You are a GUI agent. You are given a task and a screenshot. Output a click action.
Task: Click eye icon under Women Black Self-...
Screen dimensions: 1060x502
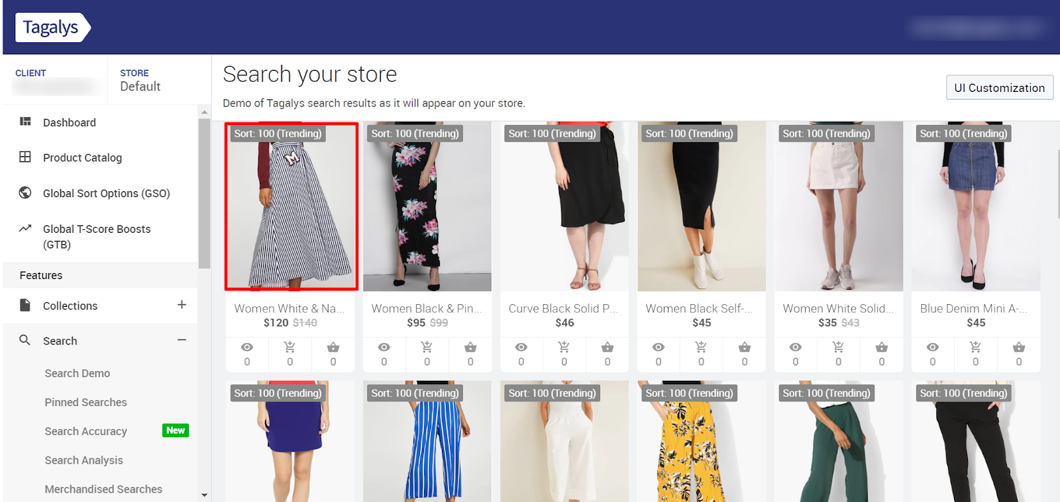click(x=659, y=347)
